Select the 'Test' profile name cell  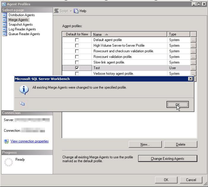coord(129,68)
